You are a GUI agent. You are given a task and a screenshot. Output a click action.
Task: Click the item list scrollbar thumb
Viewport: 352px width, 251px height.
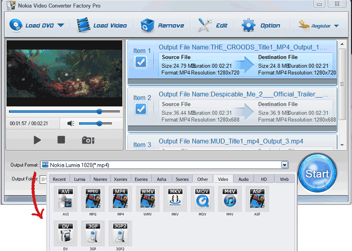342,84
